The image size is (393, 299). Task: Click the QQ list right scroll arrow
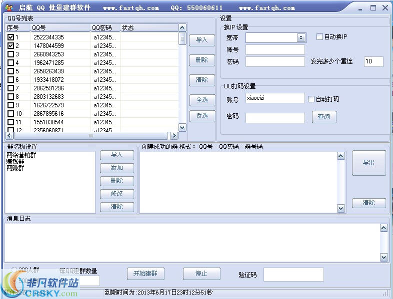[174, 136]
